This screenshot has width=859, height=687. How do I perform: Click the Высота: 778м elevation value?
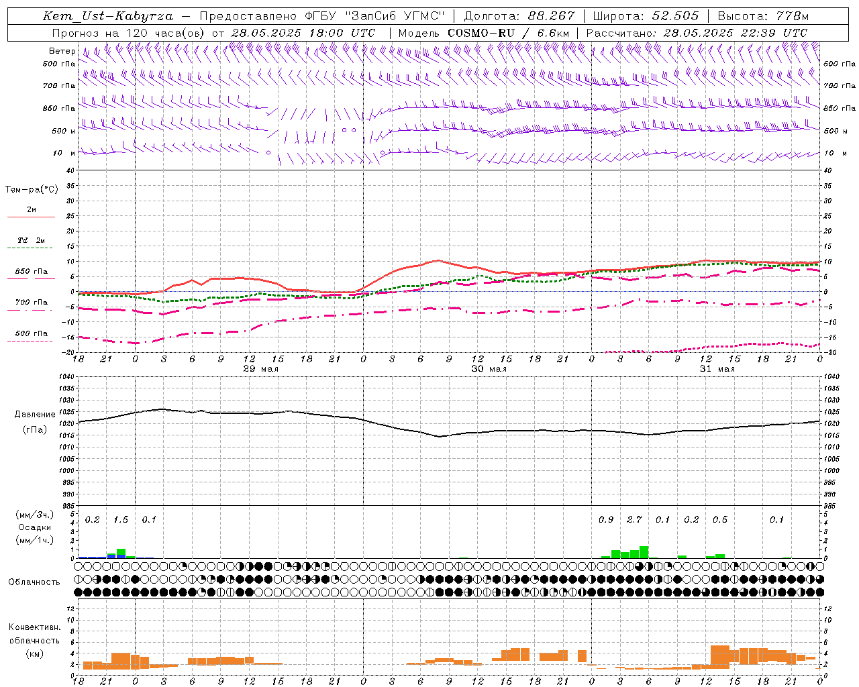[763, 16]
